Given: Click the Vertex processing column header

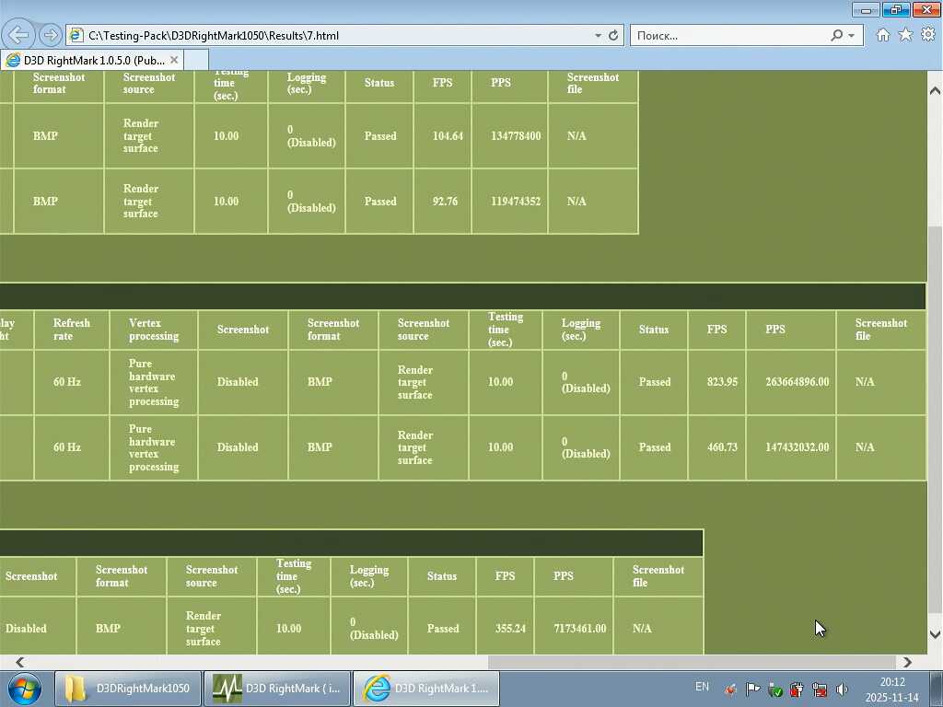Looking at the screenshot, I should (154, 330).
